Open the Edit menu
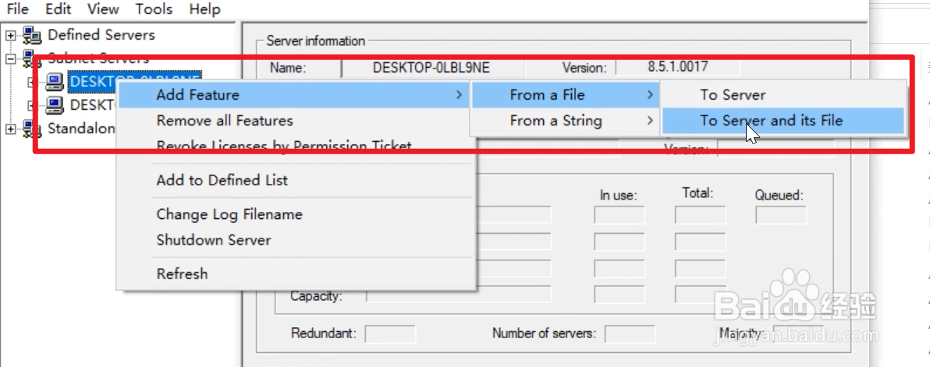The width and height of the screenshot is (930, 367). tap(58, 9)
